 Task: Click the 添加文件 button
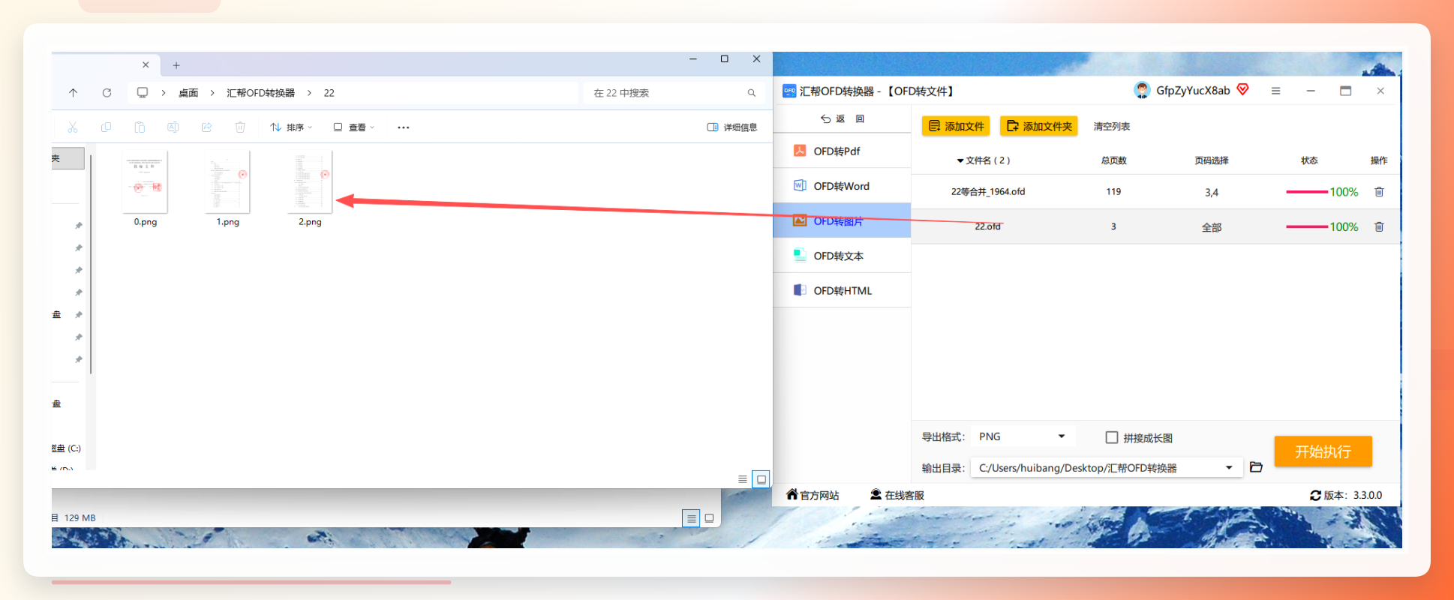(x=956, y=126)
